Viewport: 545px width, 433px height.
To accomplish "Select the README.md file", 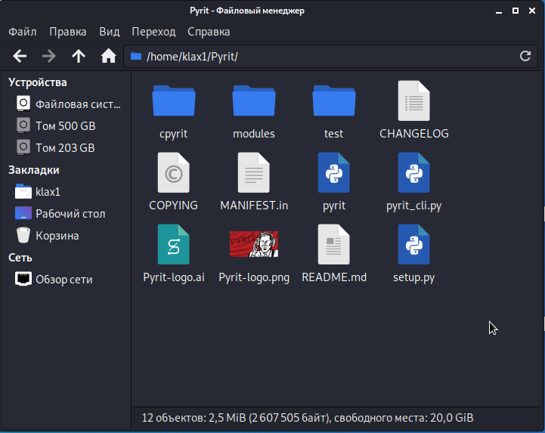I will tap(333, 245).
